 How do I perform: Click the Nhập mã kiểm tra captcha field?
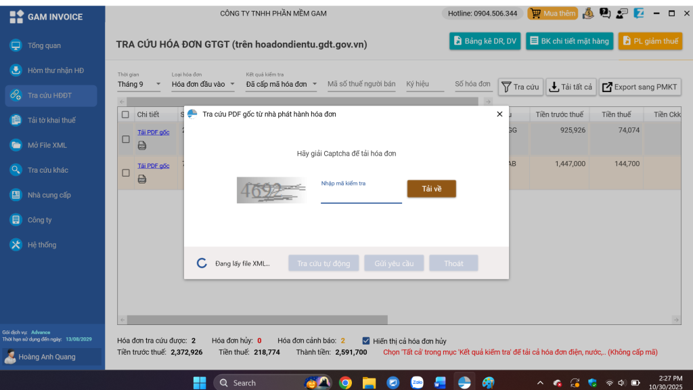tap(361, 195)
